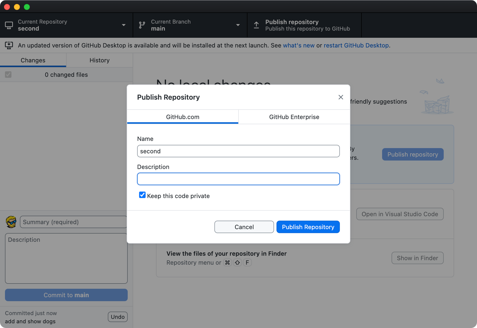Uncheck Keep this code private
The height and width of the screenshot is (328, 477).
(x=142, y=195)
